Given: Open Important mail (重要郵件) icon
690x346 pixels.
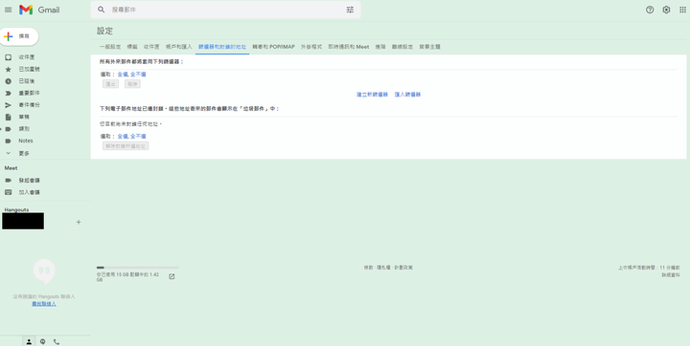Looking at the screenshot, I should tap(8, 93).
